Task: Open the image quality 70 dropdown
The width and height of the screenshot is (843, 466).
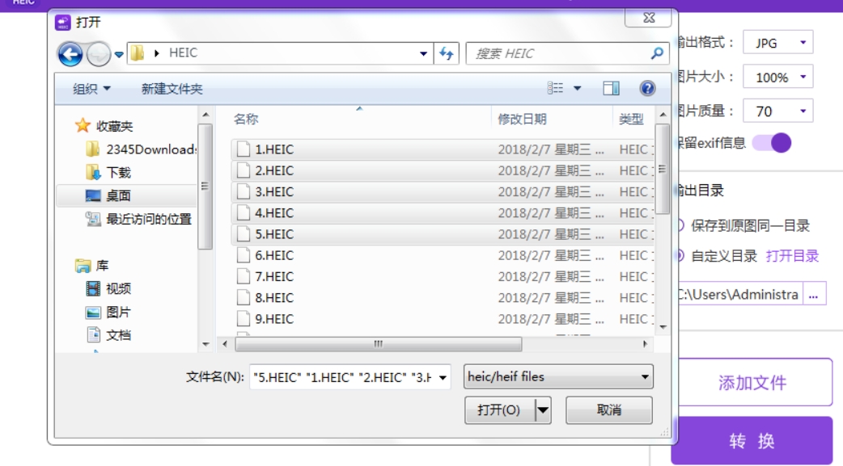Action: click(x=778, y=111)
